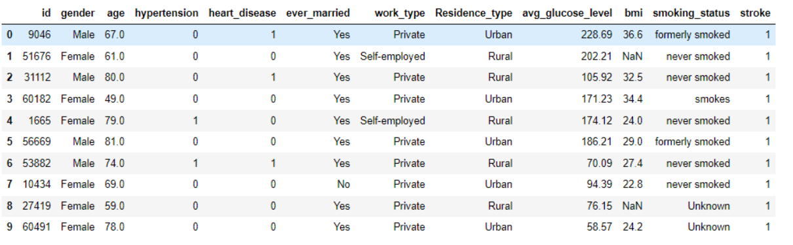The width and height of the screenshot is (793, 245).
Task: Click the 'avg_glucose_level' column header
Action: point(568,13)
